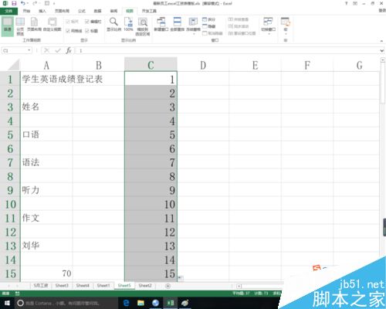Screen dimensions: 386x309
Task: Open the Name Box dropdown arrow
Action: [29, 50]
